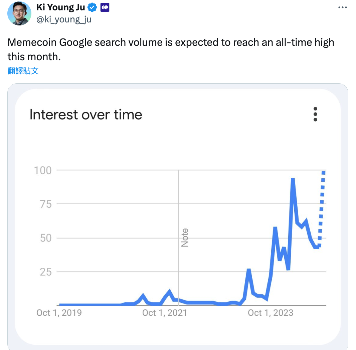The height and width of the screenshot is (350, 356).
Task: Select the Oct 1, 2023 axis label
Action: point(271,313)
